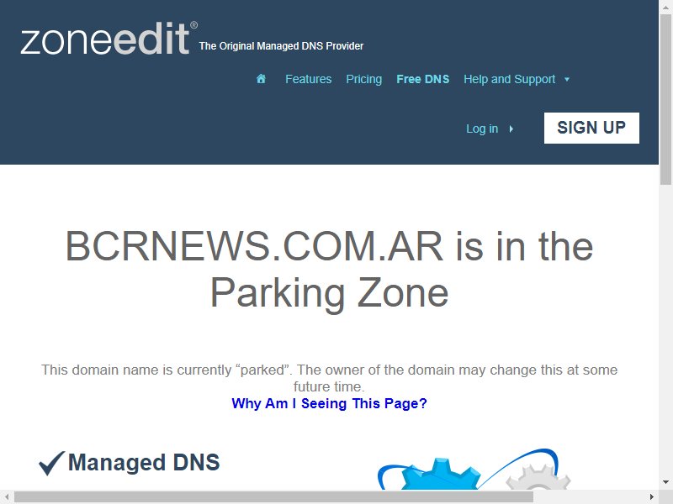Open the Pricing page
This screenshot has width=673, height=504.
364,79
